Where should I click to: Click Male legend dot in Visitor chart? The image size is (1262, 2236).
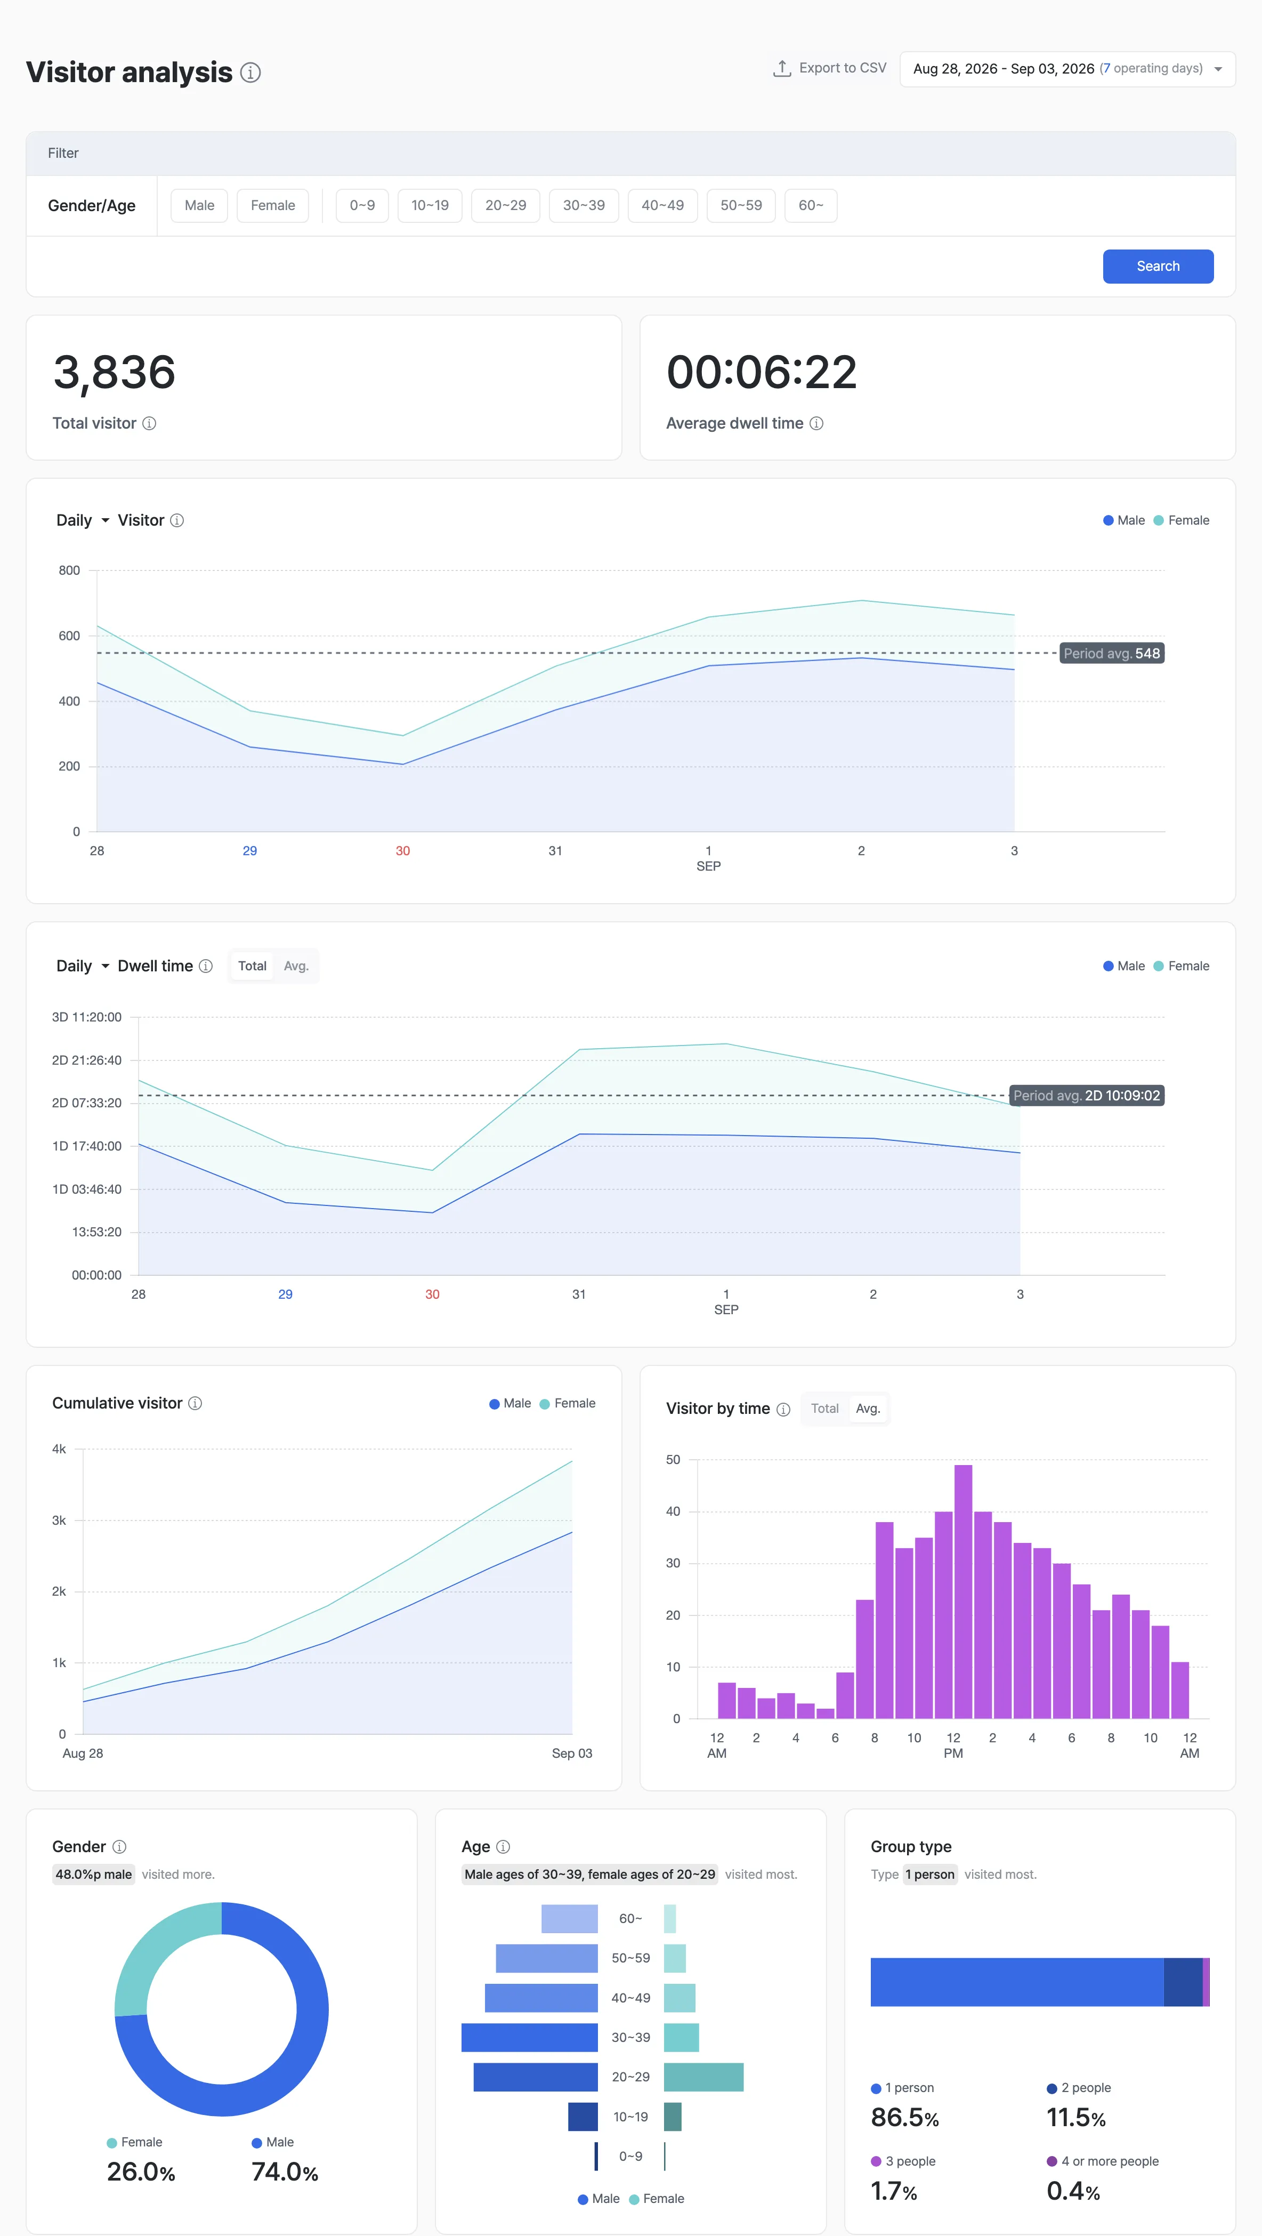pos(1109,521)
